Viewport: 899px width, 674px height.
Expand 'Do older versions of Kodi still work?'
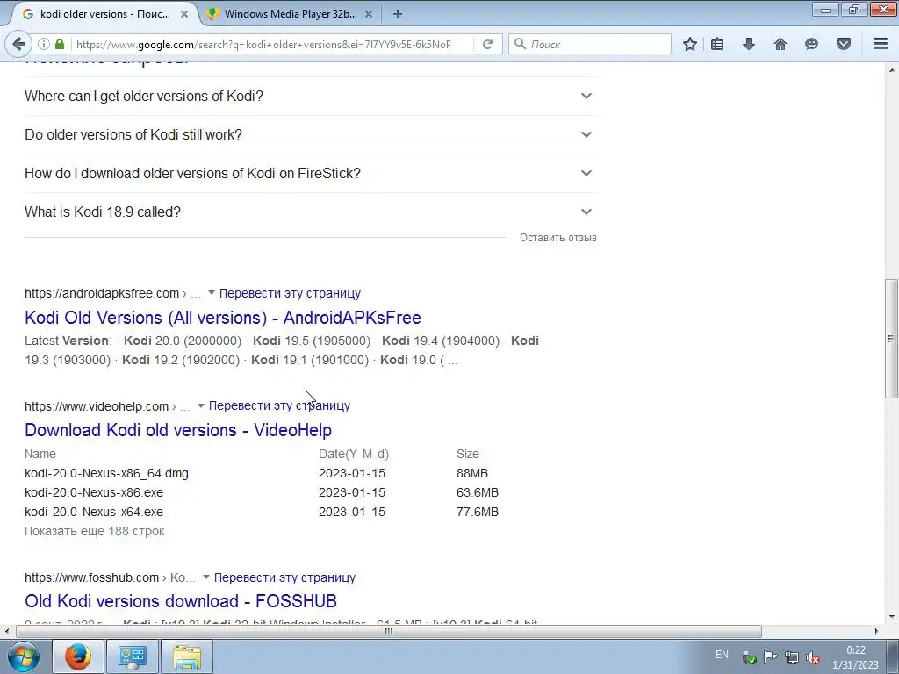click(310, 134)
